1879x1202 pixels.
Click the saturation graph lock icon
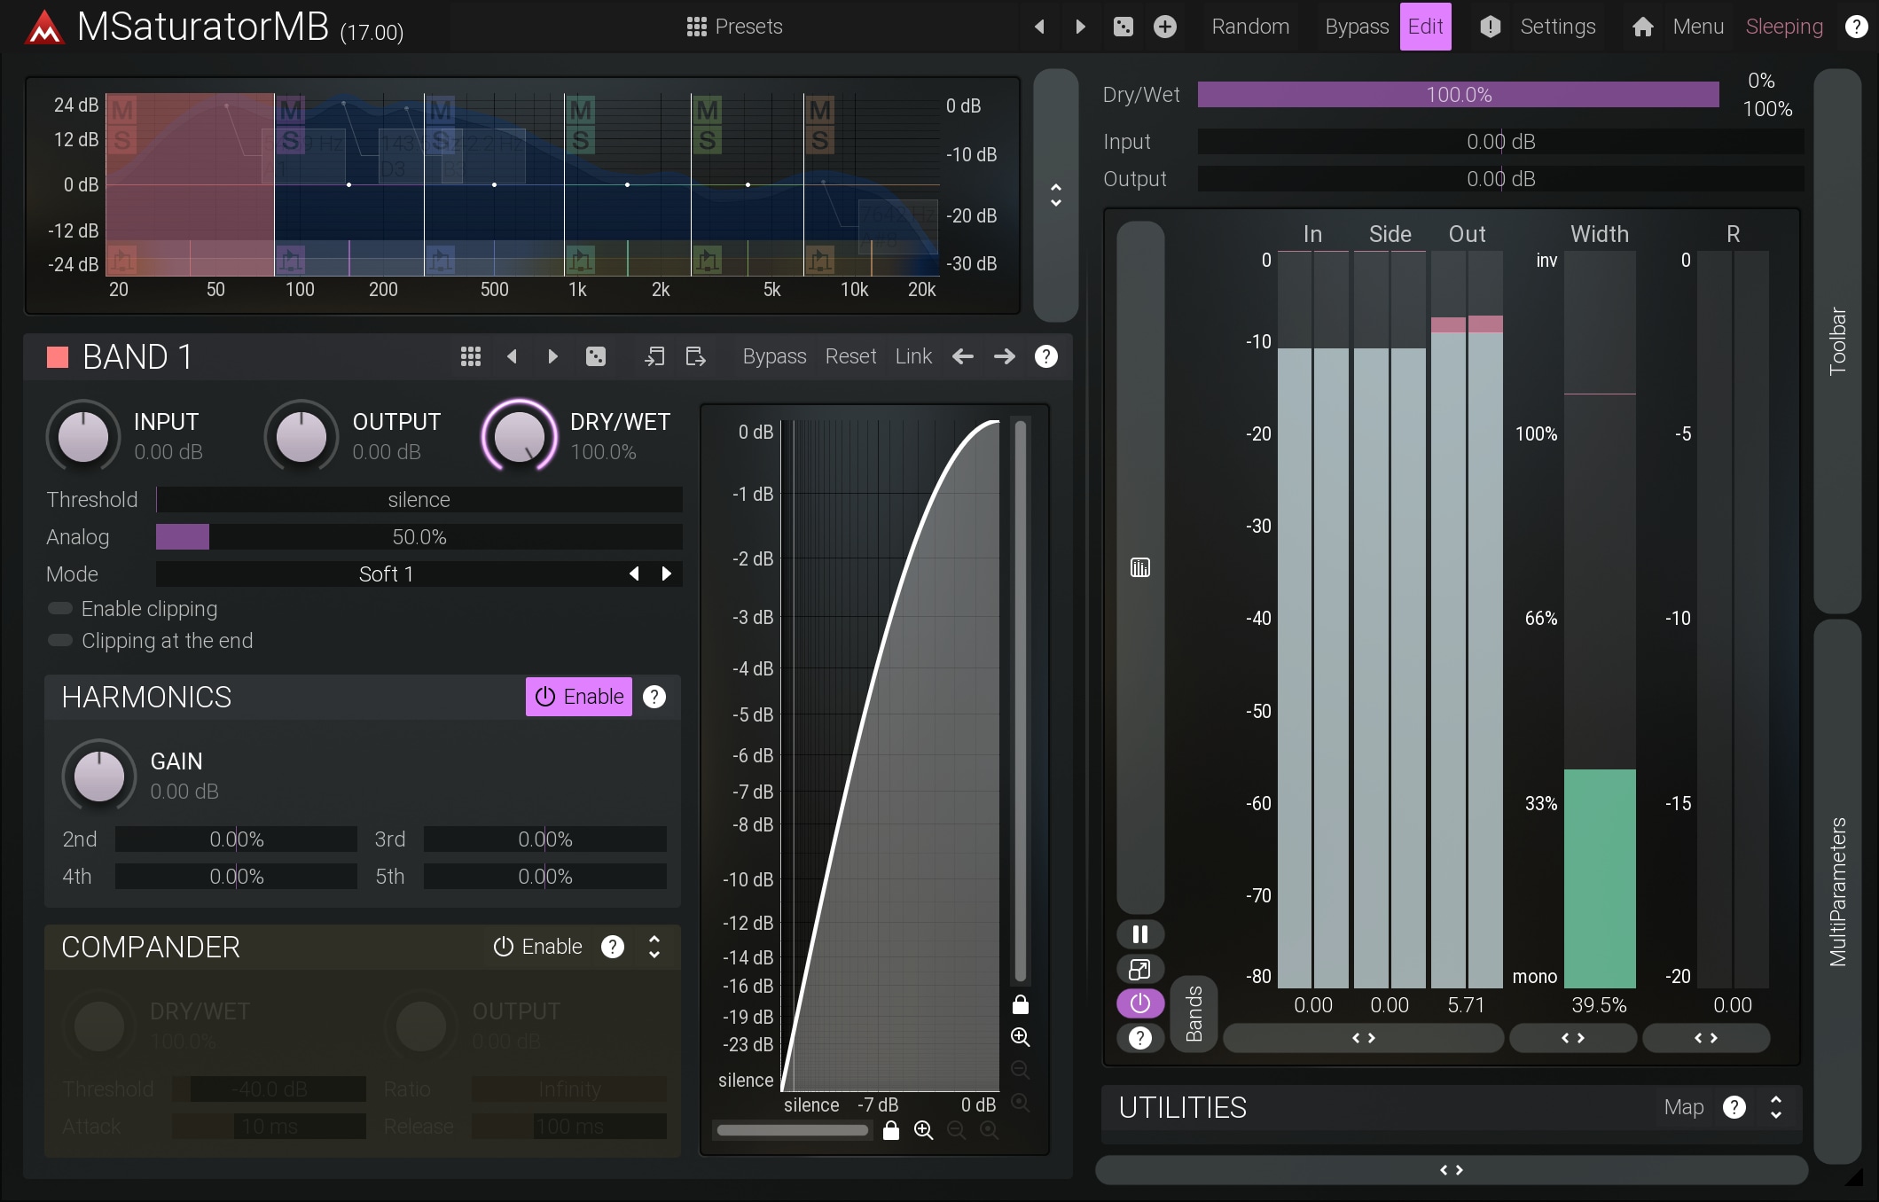[x=891, y=1130]
